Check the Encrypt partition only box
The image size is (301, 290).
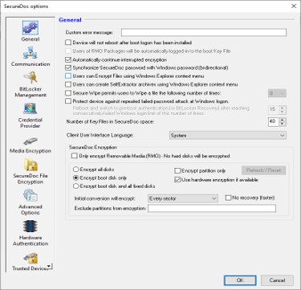177,170
